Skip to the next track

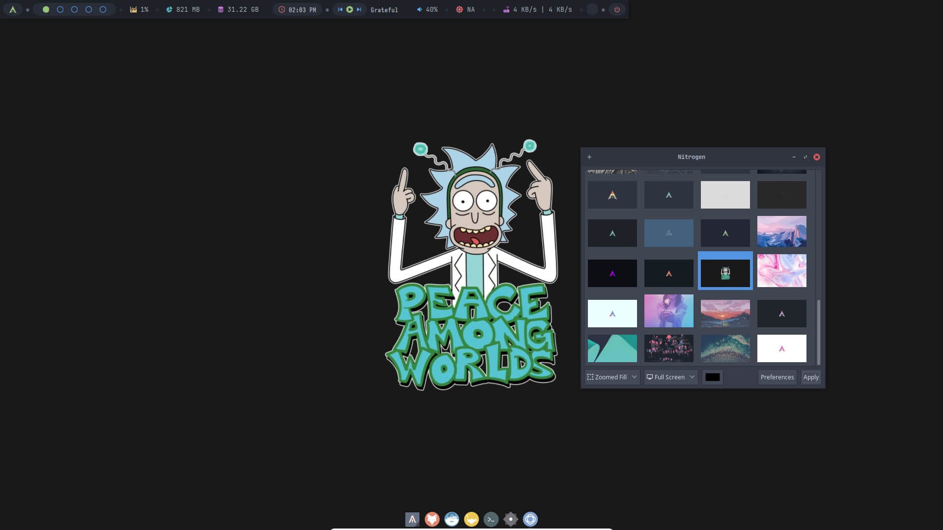point(359,9)
